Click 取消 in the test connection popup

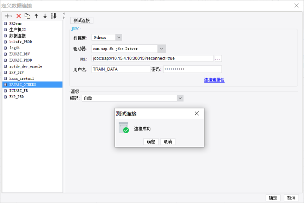coord(168,142)
